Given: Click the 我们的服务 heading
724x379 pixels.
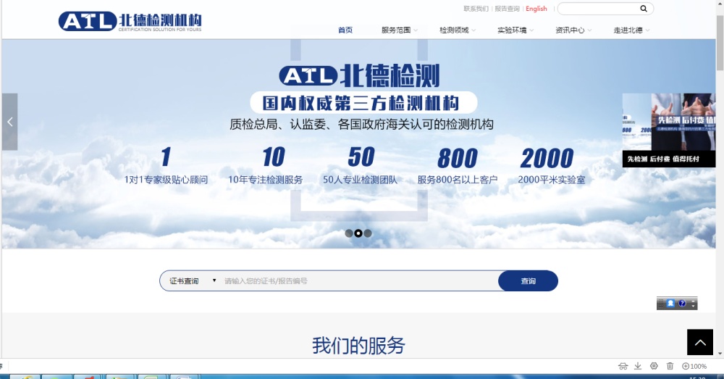Looking at the screenshot, I should 358,346.
